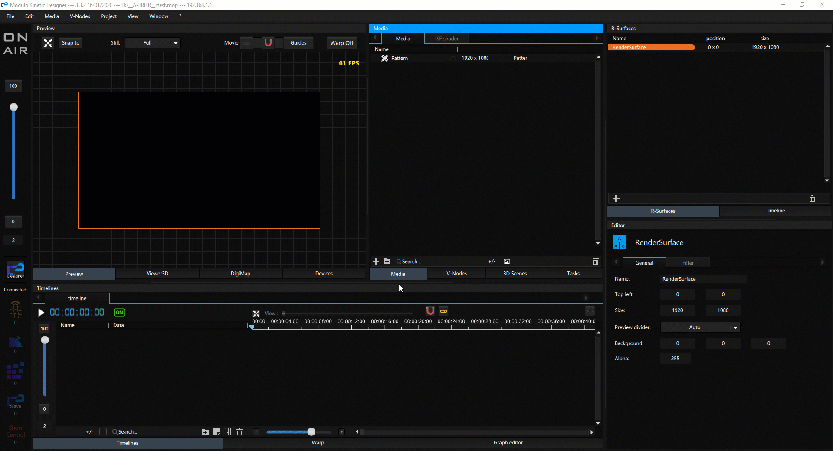Screen dimensions: 833x451
Task: Tick the checkbox beside the timeline search
Action: pos(103,432)
